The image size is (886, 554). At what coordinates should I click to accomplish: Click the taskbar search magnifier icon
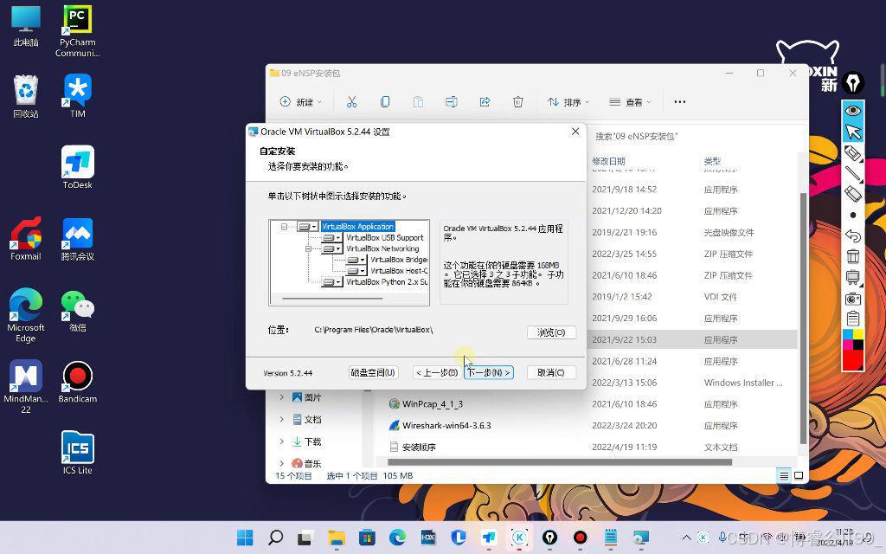coord(276,538)
